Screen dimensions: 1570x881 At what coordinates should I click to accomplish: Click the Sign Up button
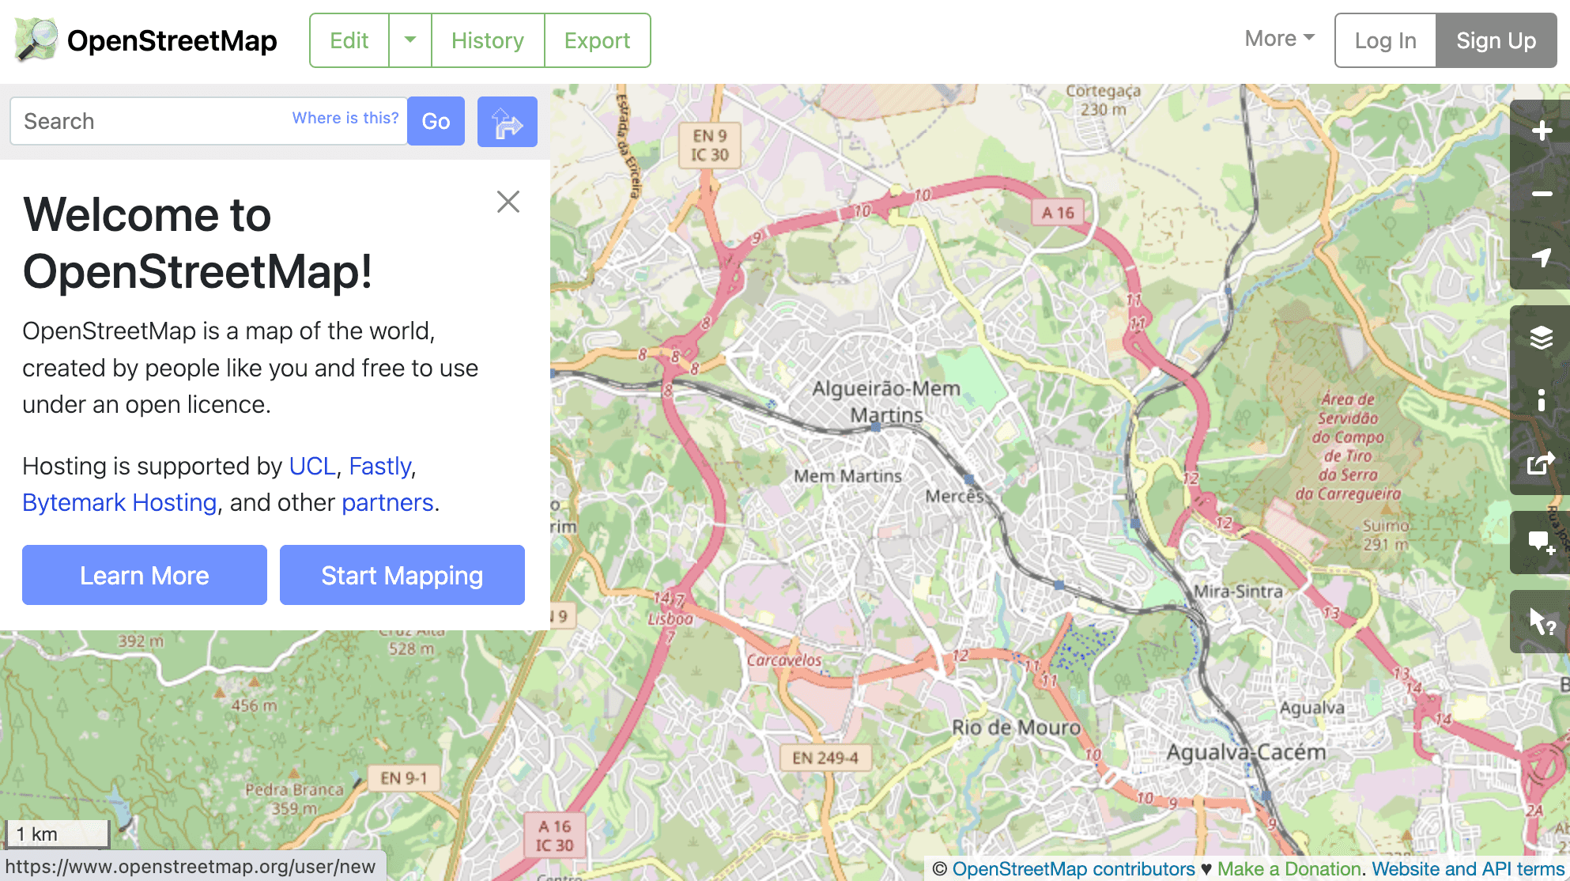pos(1496,40)
